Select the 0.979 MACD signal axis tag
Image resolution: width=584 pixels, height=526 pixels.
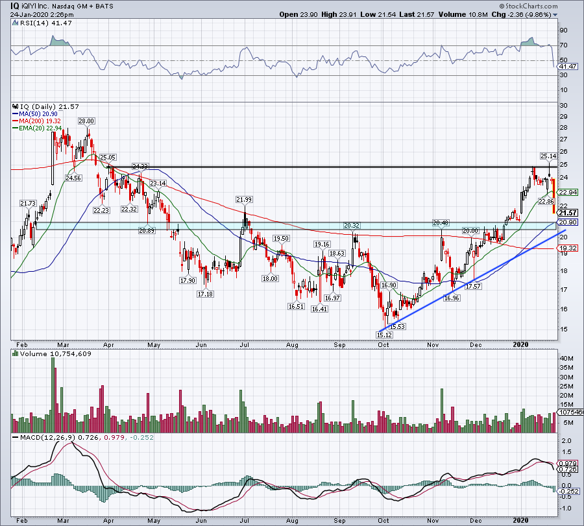coord(568,464)
